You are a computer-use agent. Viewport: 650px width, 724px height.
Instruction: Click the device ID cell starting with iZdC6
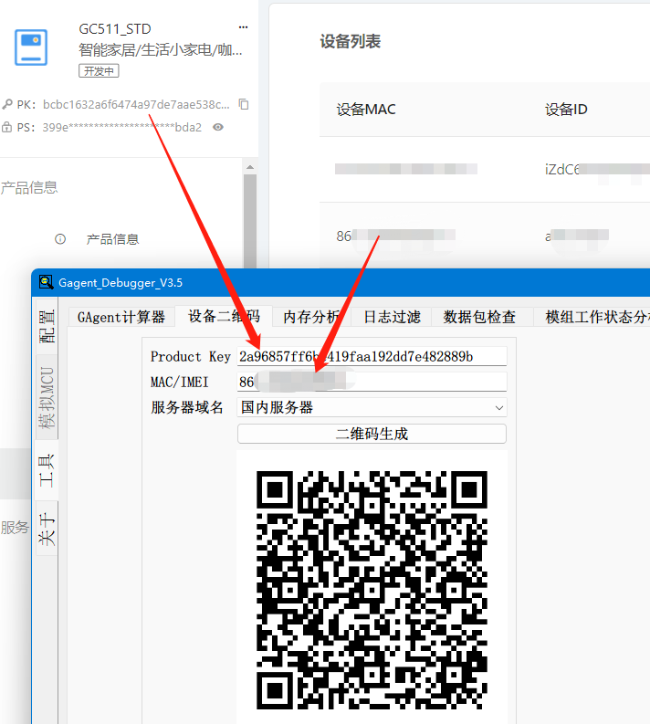(x=597, y=170)
